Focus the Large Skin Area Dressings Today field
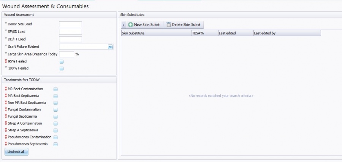The height and width of the screenshot is (162, 342). click(66, 54)
